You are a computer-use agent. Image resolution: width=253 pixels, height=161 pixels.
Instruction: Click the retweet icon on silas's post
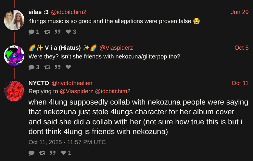tap(48, 32)
